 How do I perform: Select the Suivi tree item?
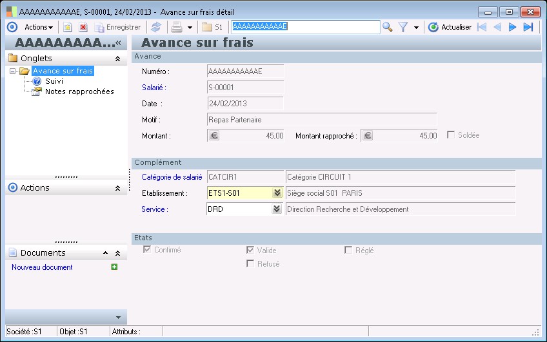click(54, 81)
